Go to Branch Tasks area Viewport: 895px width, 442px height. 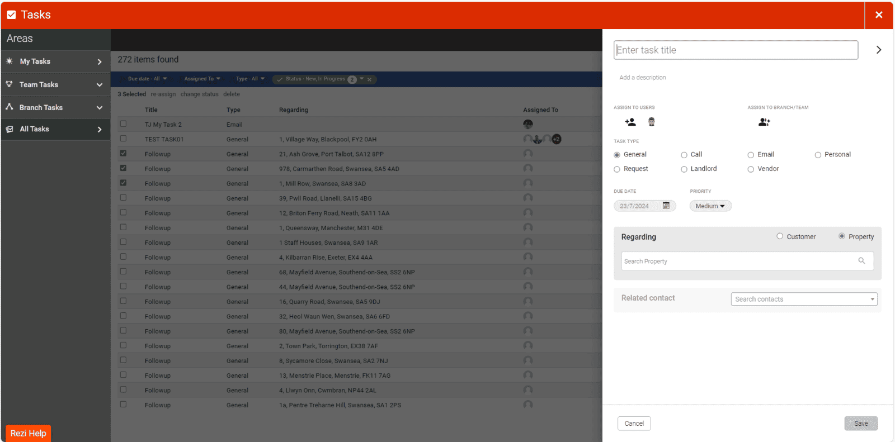click(55, 107)
